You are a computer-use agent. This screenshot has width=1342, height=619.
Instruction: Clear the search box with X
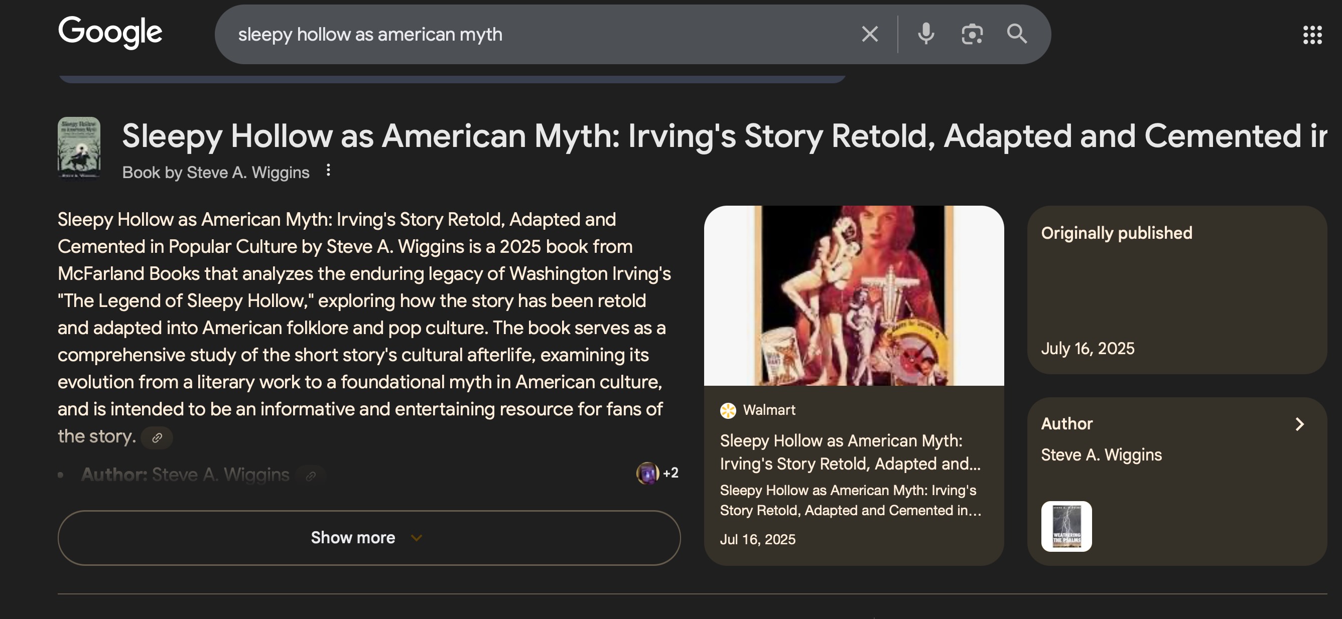click(869, 34)
